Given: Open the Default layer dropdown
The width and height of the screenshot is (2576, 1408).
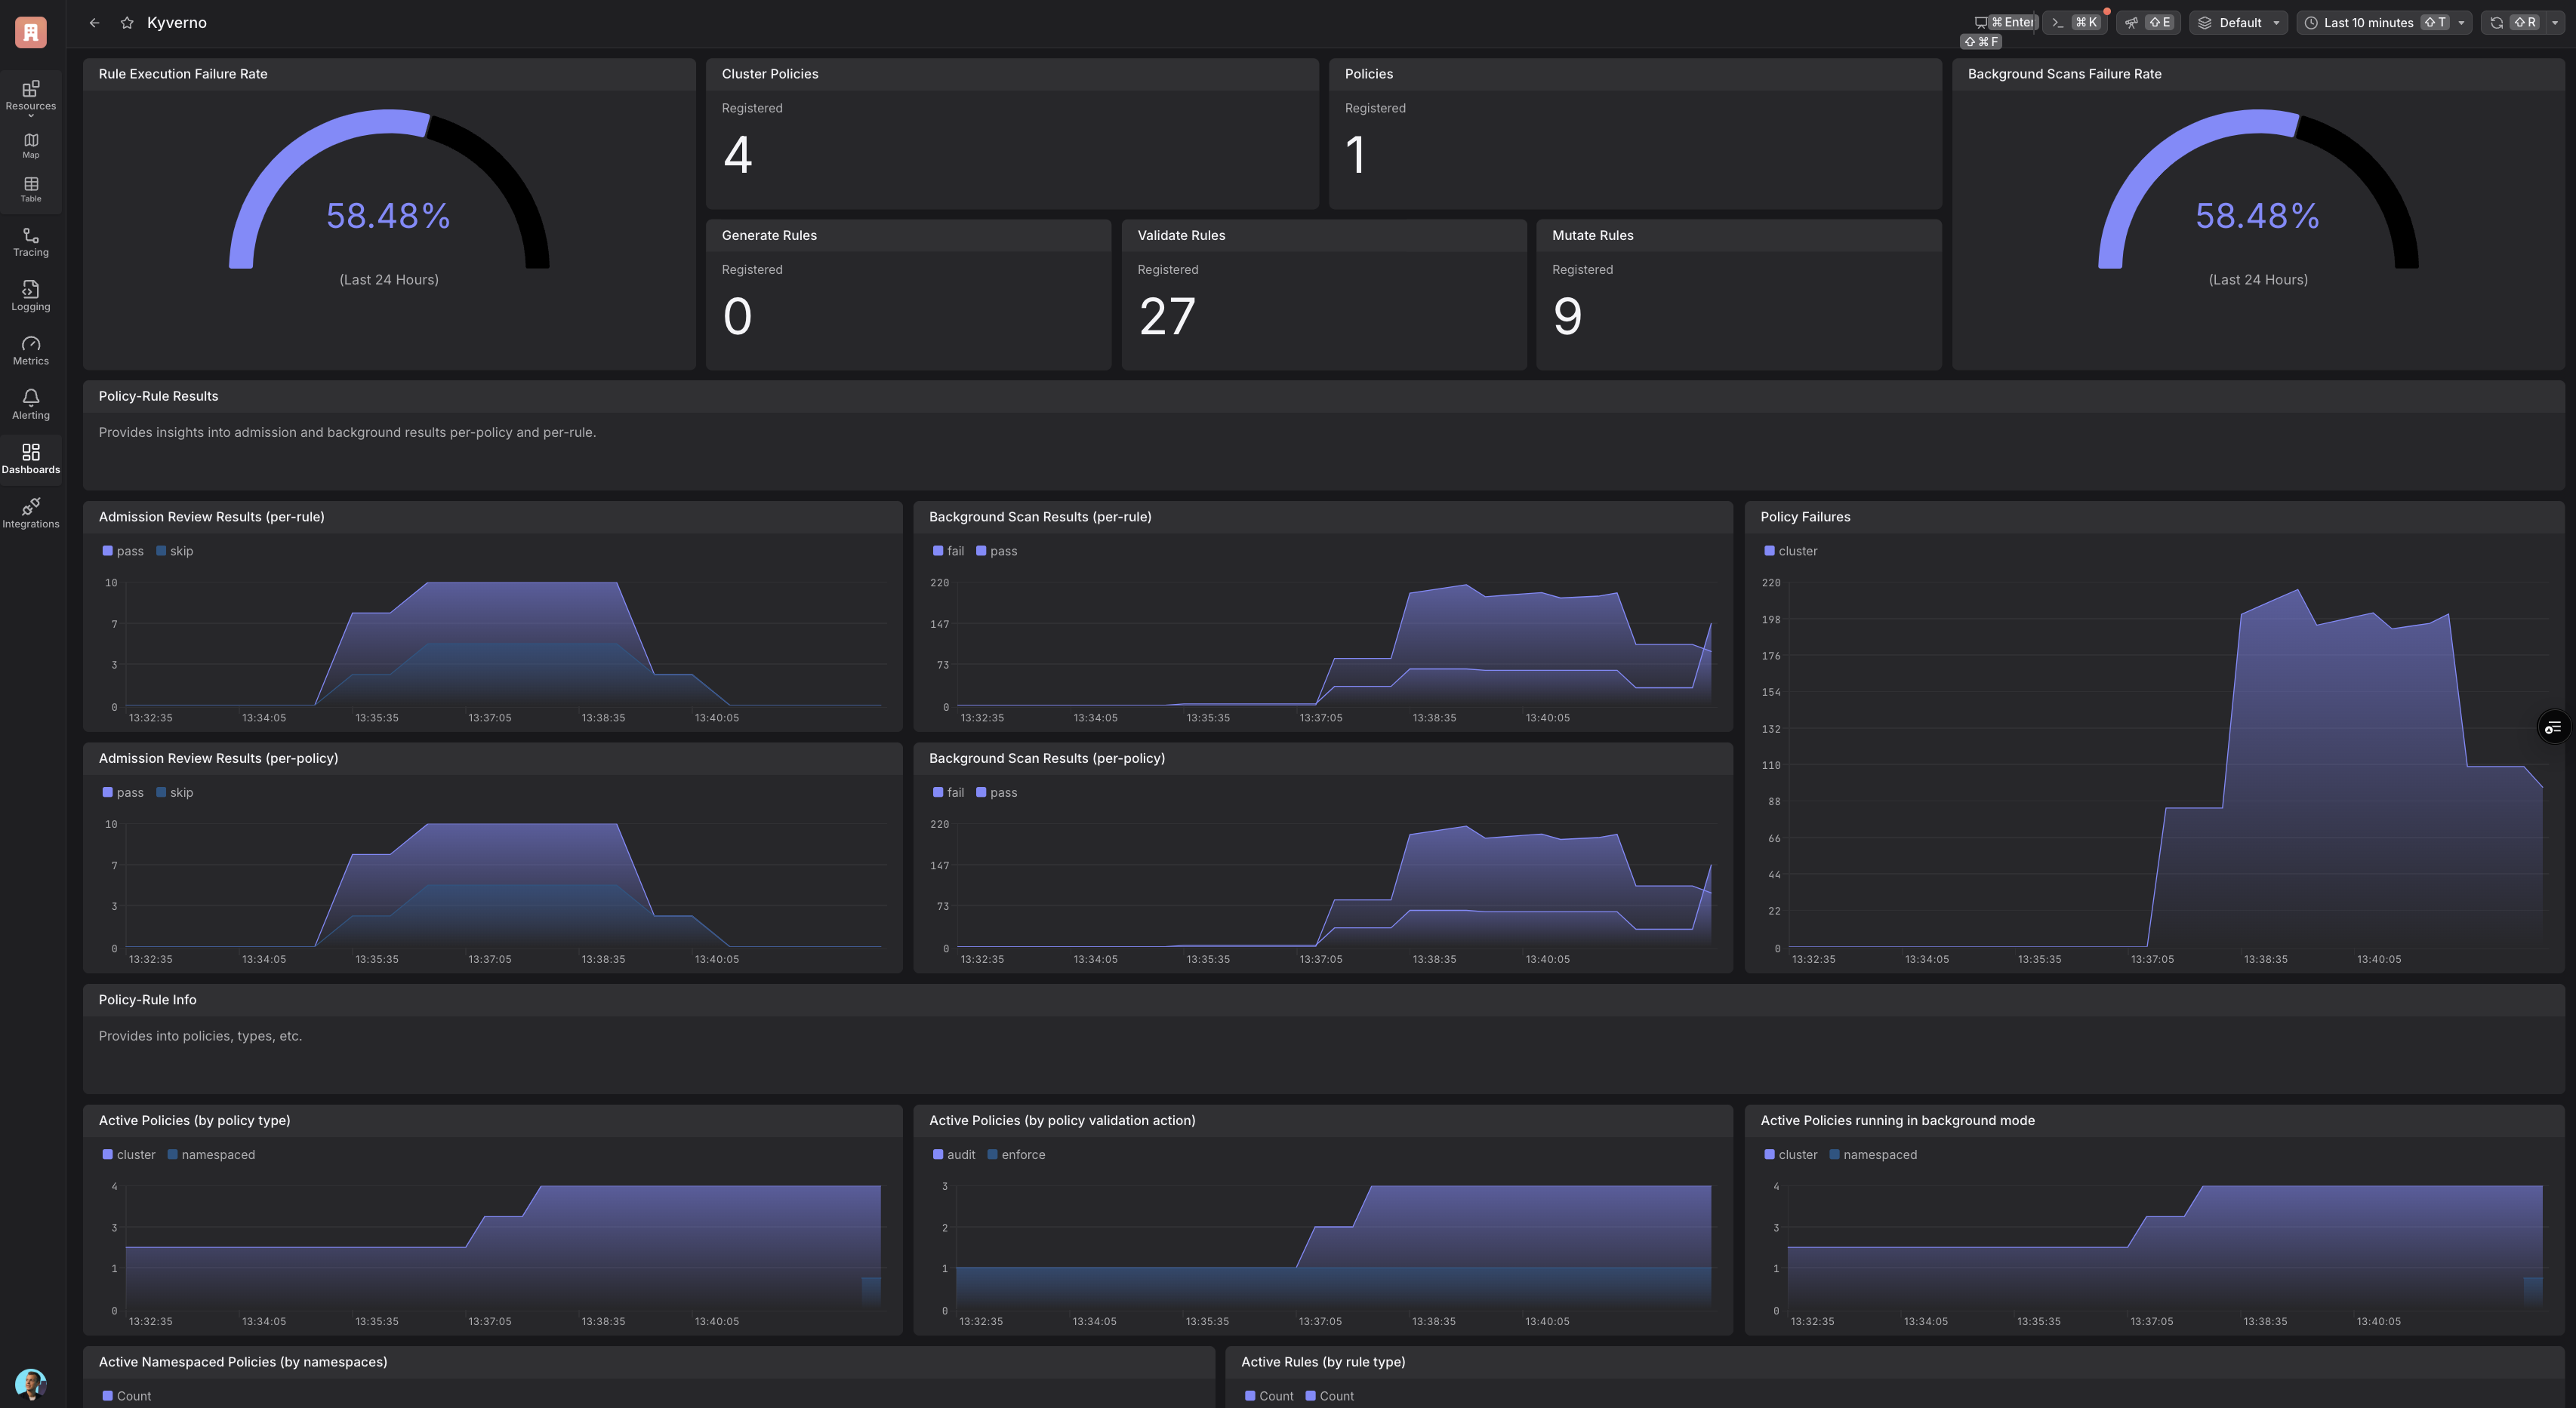Looking at the screenshot, I should pyautogui.click(x=2238, y=23).
